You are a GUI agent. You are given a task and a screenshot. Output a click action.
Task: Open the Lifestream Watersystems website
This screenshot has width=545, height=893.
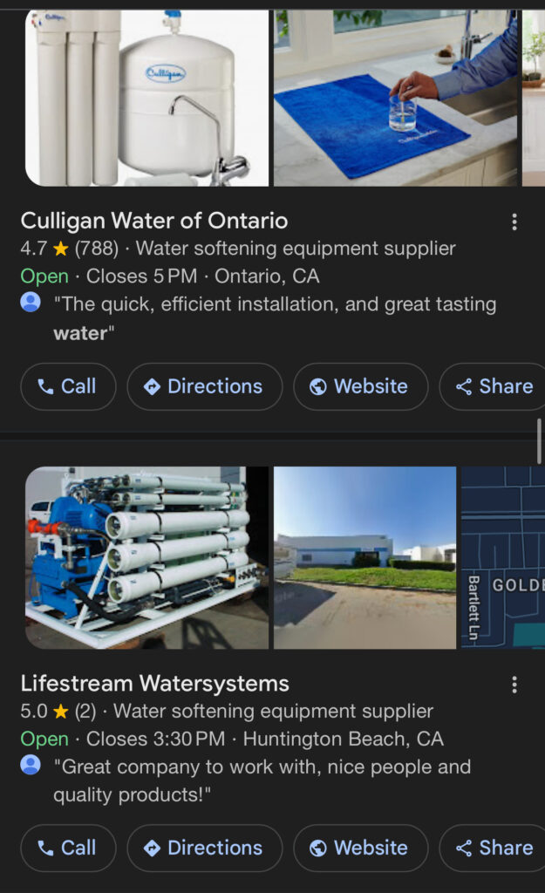pyautogui.click(x=360, y=848)
